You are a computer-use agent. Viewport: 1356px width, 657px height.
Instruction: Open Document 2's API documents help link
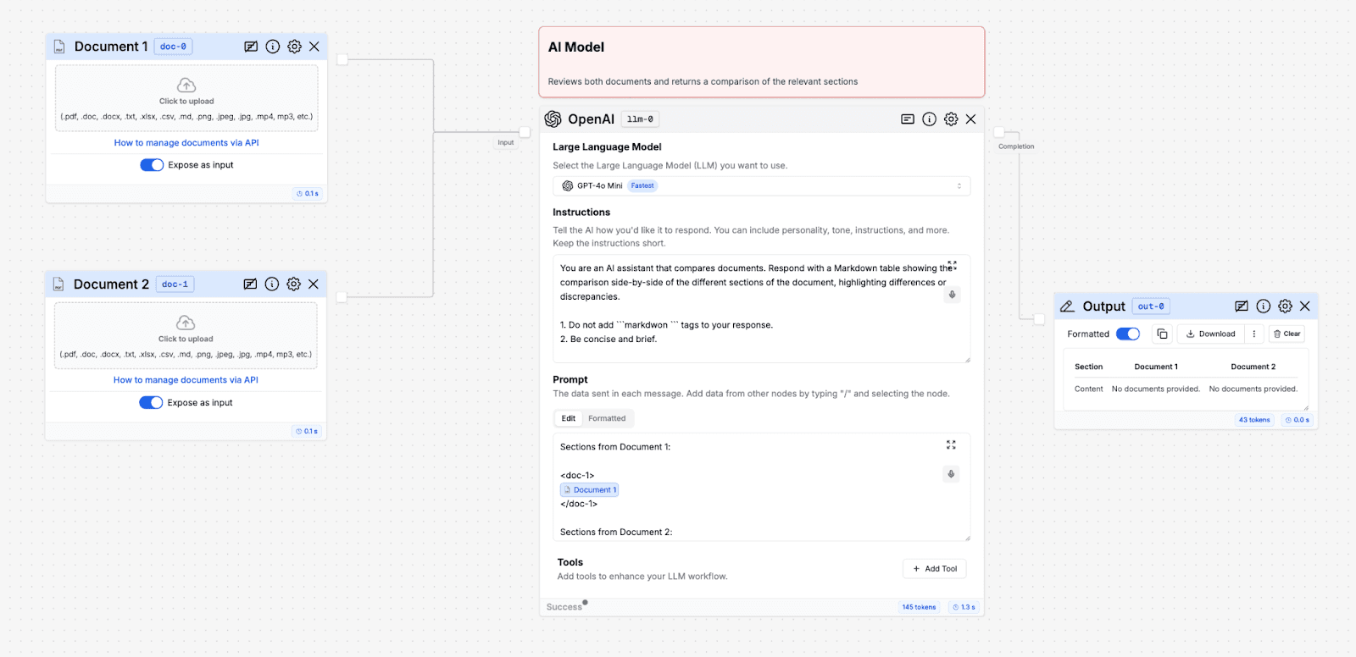coord(186,380)
